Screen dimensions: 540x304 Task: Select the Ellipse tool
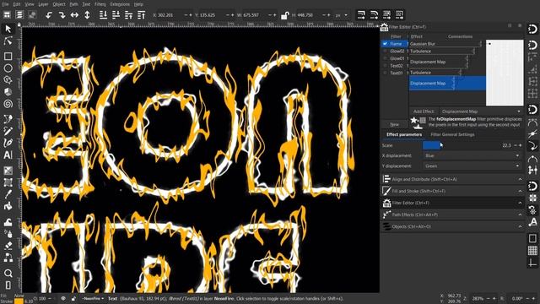point(8,68)
